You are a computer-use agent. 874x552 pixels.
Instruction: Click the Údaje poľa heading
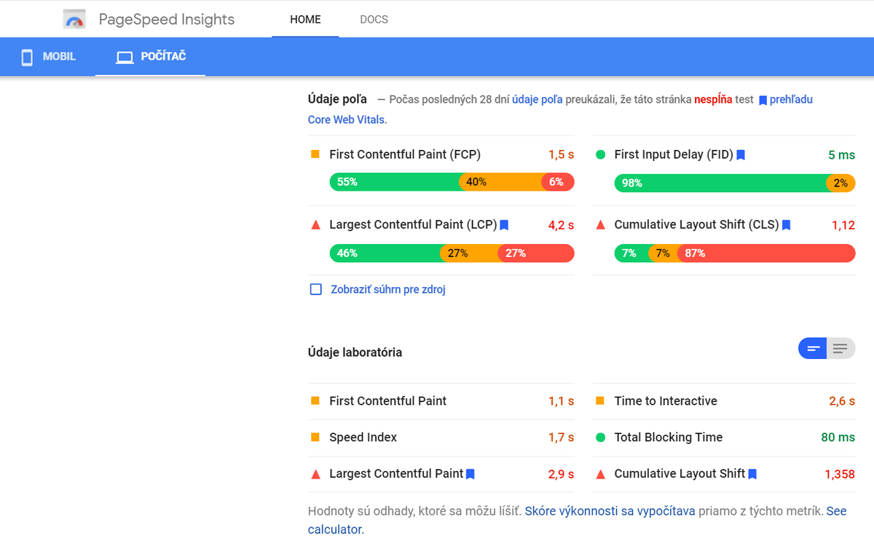pos(337,99)
